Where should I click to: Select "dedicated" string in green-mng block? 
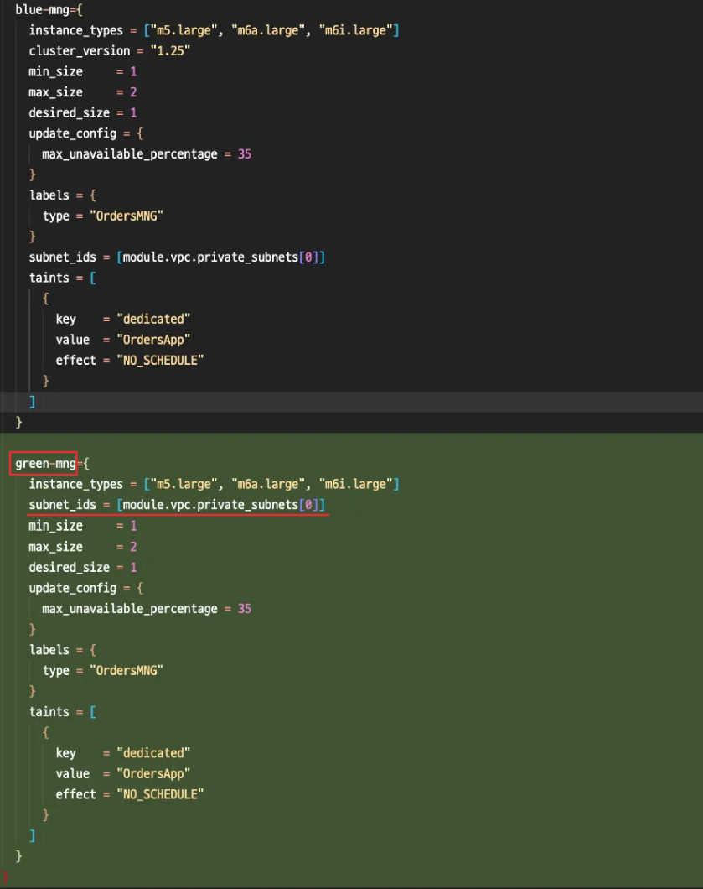pos(153,753)
